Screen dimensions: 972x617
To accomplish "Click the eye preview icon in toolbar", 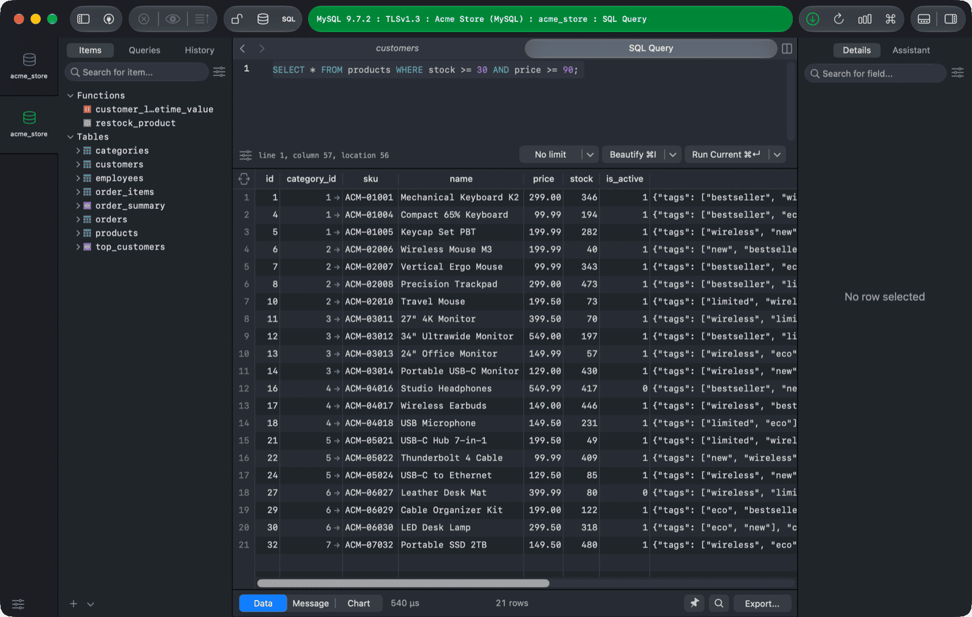I will tap(173, 19).
